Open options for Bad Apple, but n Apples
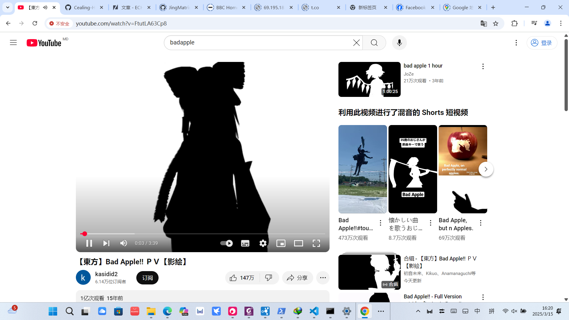The width and height of the screenshot is (569, 320). (481, 223)
